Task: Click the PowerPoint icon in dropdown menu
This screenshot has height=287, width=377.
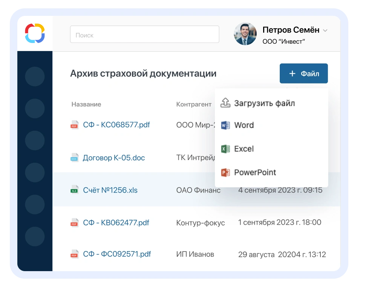Action: point(225,173)
